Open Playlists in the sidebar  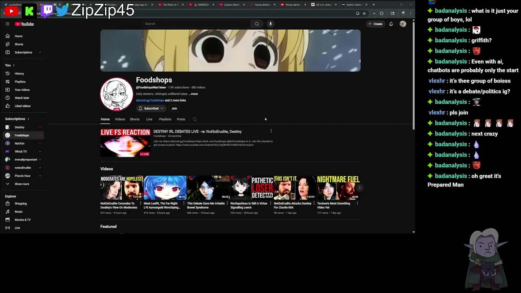[x=24, y=82]
